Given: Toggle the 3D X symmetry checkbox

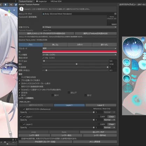Looking at the screenshot, I should [x=20, y=95].
